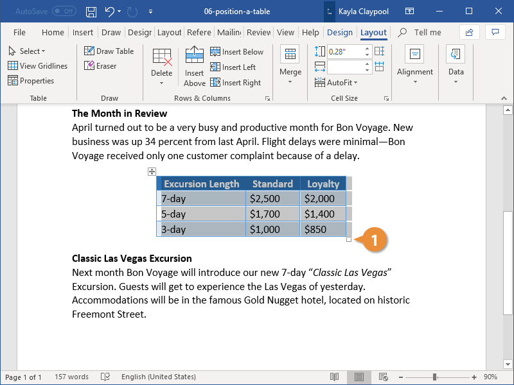Toggle View Gridlines
The height and width of the screenshot is (385, 514).
click(38, 65)
